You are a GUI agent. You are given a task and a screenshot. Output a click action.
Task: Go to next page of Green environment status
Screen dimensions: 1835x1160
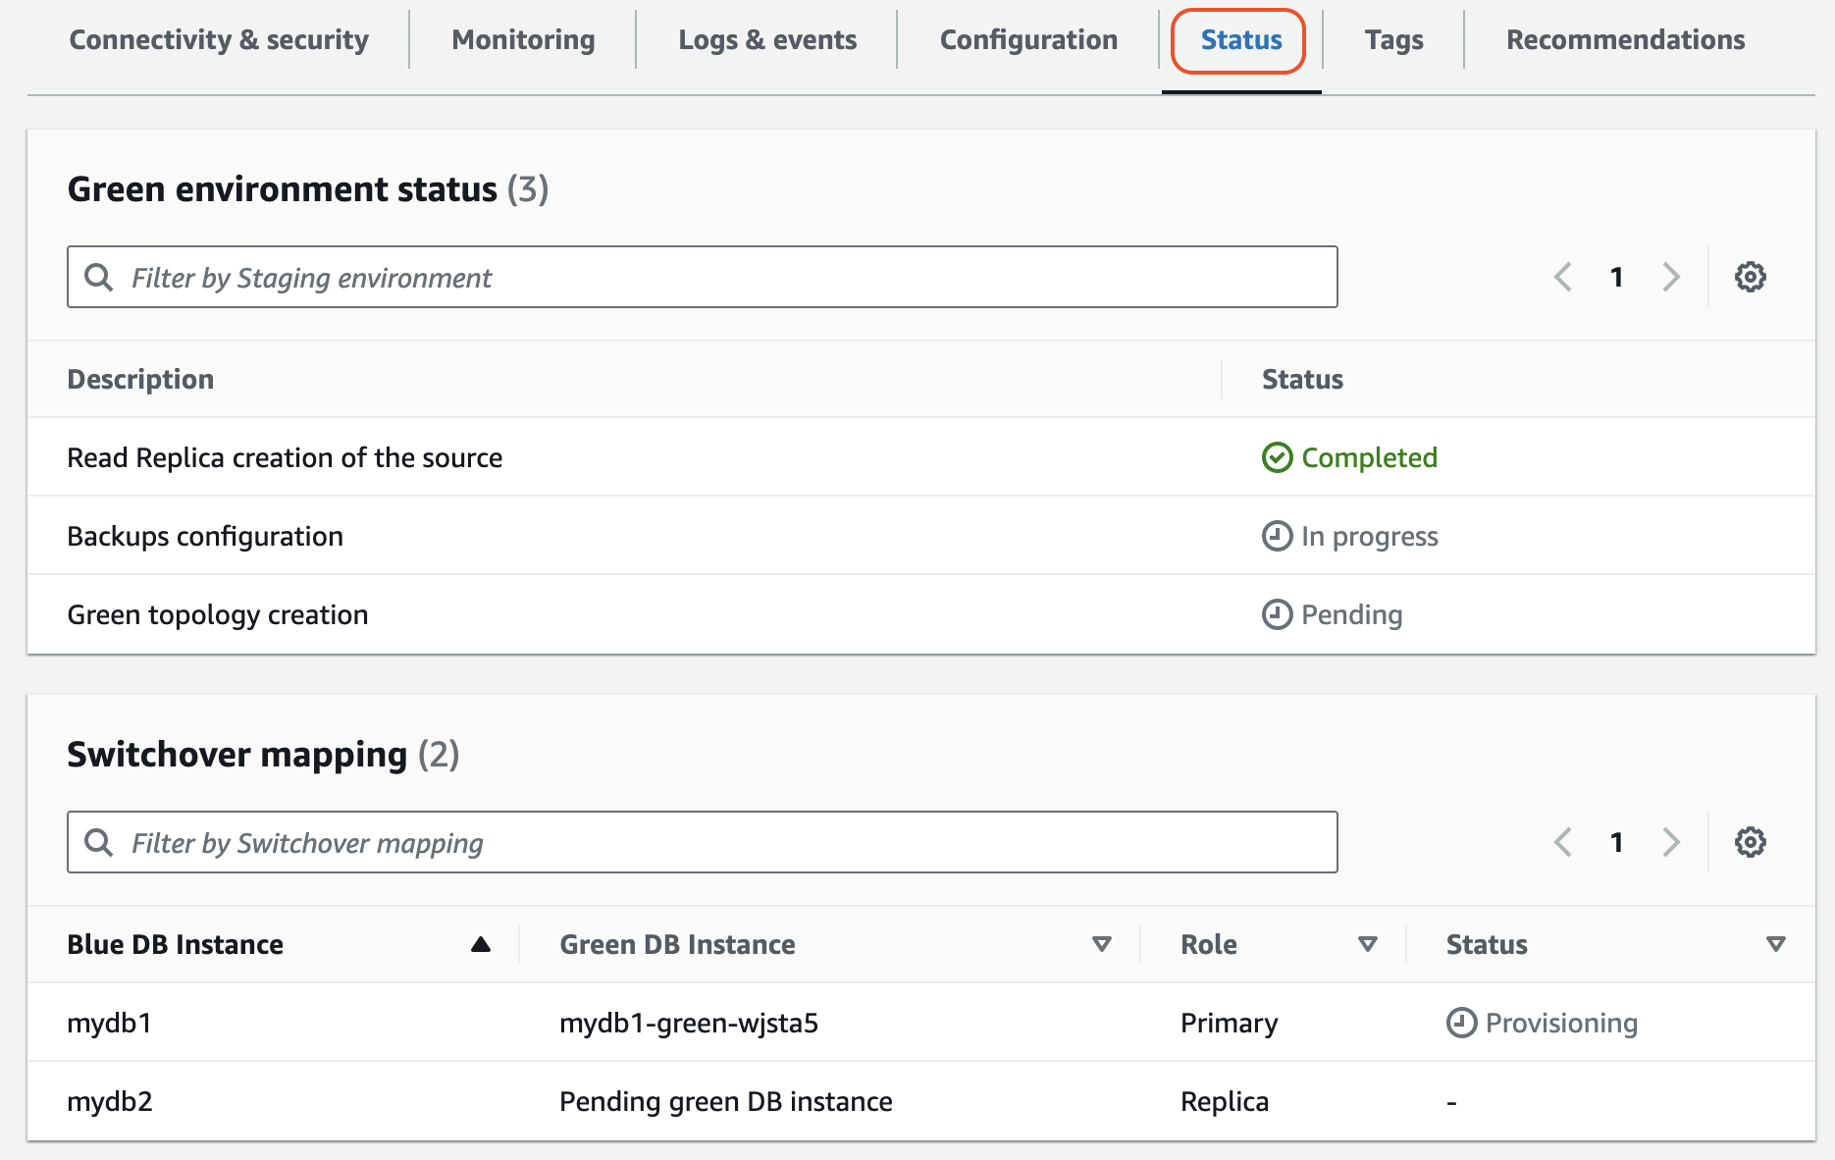[1671, 277]
